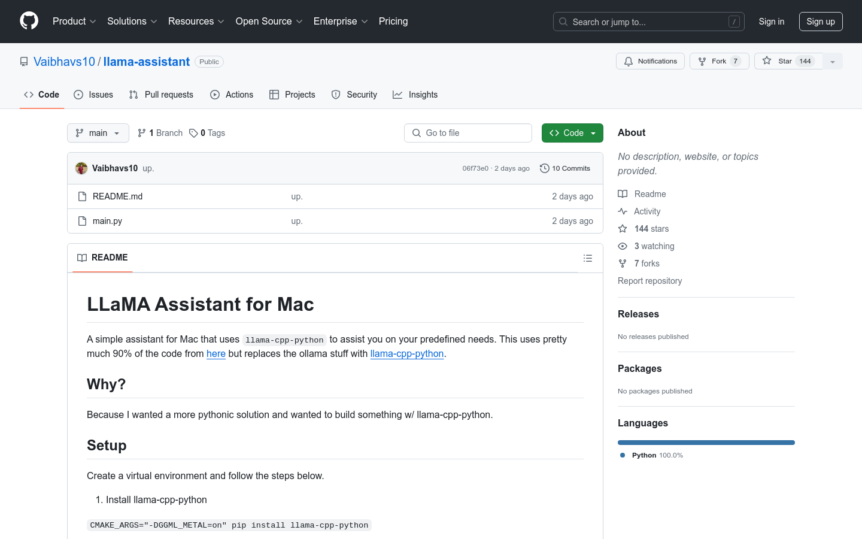Open the README outline icon

point(588,258)
